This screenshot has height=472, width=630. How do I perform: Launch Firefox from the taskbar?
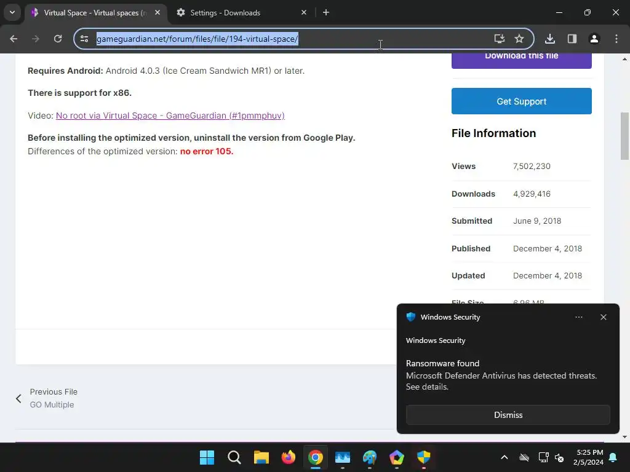point(288,457)
